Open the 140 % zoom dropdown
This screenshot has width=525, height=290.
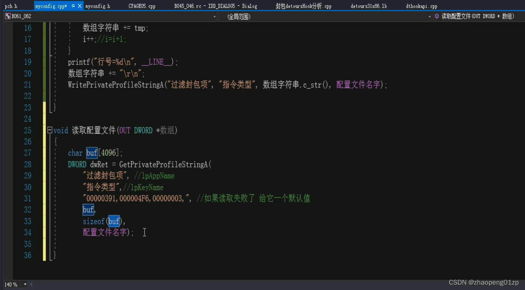pos(25,285)
